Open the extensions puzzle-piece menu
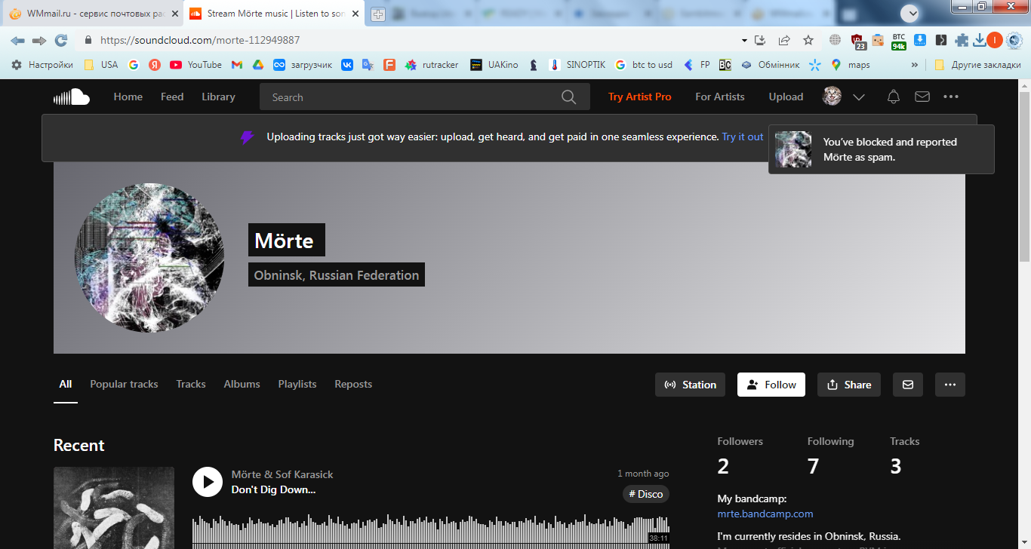This screenshot has width=1031, height=549. coord(962,40)
